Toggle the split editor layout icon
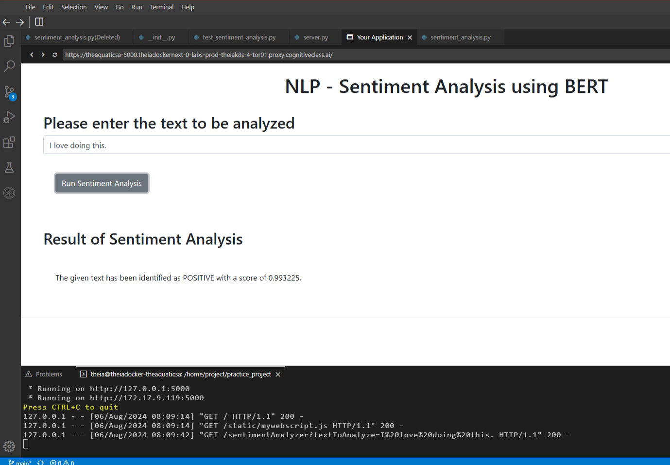 pos(39,22)
